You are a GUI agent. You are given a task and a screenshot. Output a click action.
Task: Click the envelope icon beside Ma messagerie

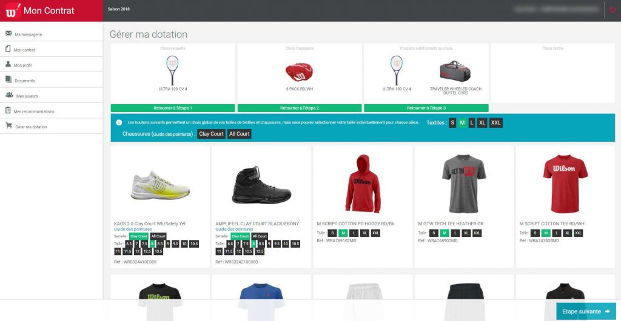(x=8, y=33)
